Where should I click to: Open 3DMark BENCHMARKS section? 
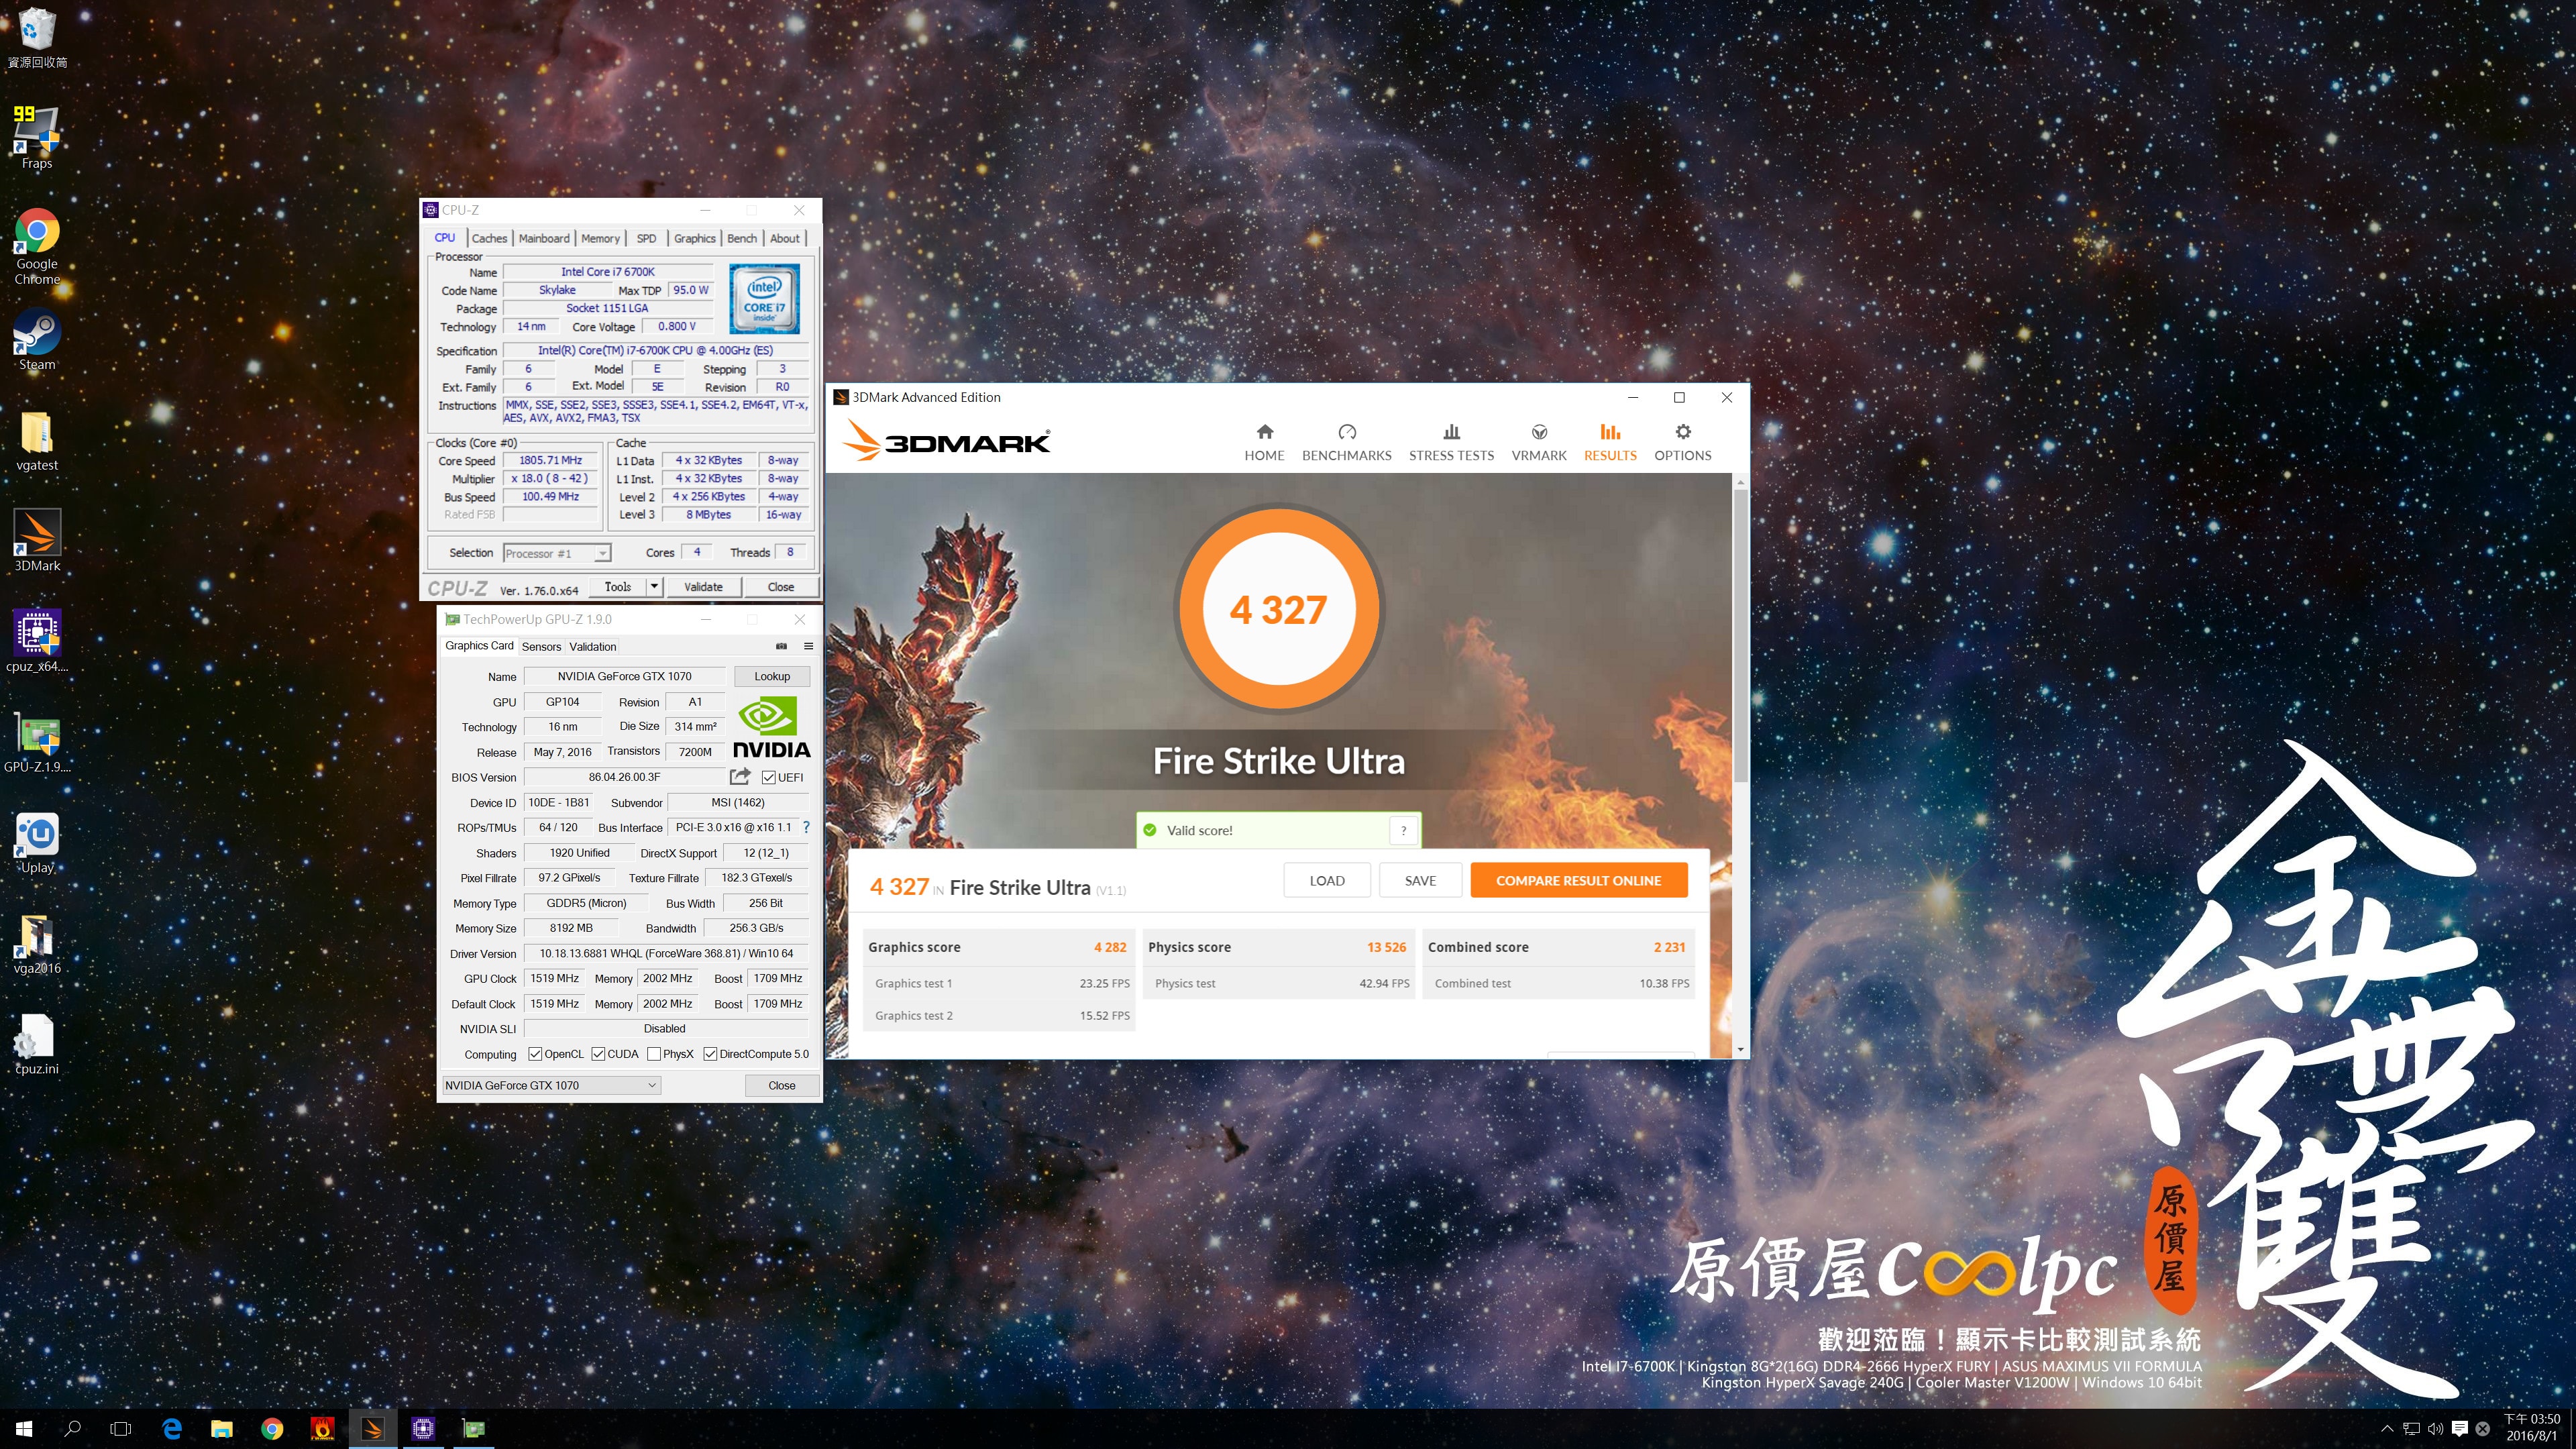pos(1346,442)
